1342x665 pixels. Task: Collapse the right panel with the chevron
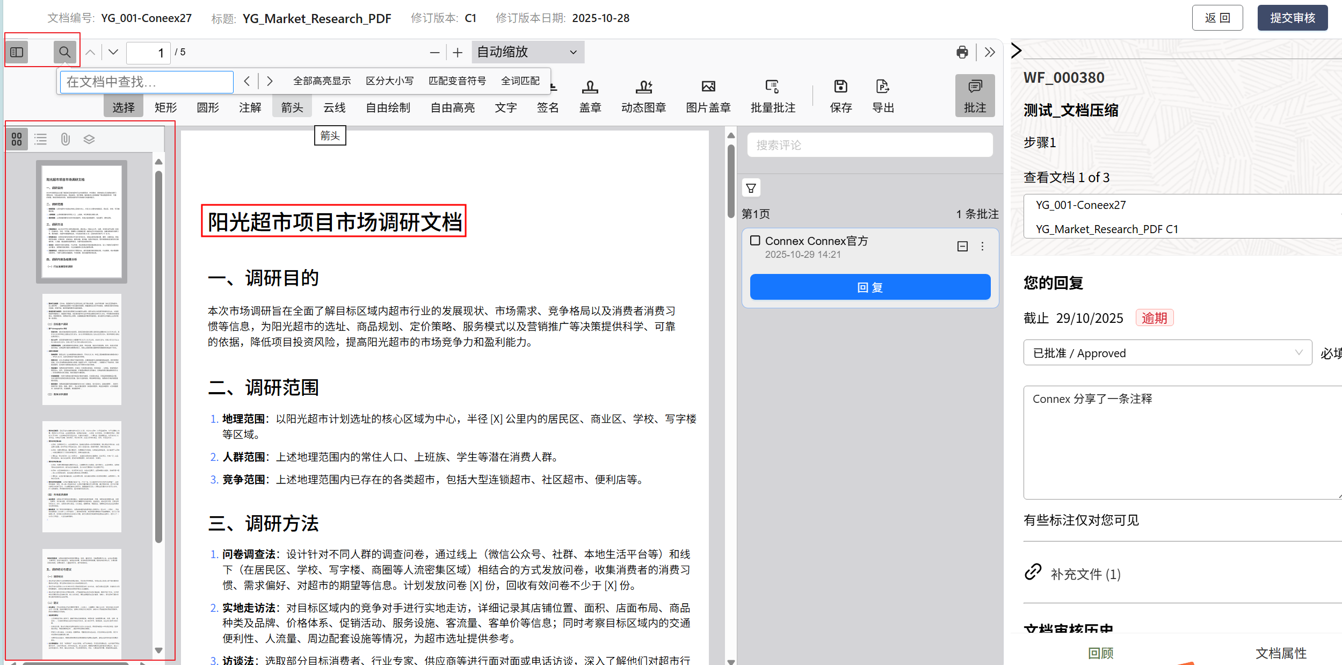click(1016, 50)
